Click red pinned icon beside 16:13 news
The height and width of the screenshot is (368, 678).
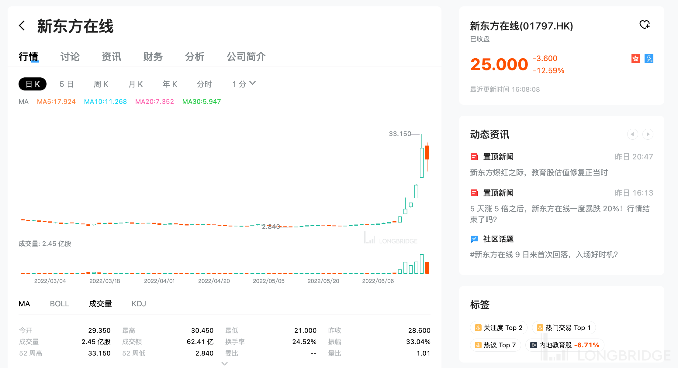tap(474, 193)
